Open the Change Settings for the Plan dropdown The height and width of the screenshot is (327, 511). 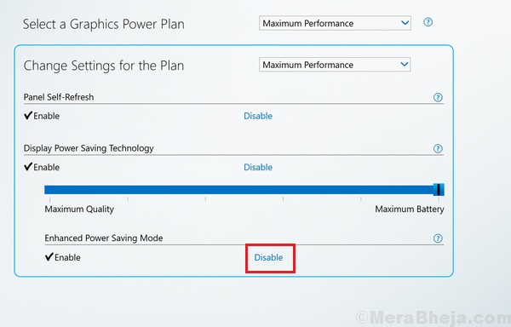pyautogui.click(x=335, y=65)
